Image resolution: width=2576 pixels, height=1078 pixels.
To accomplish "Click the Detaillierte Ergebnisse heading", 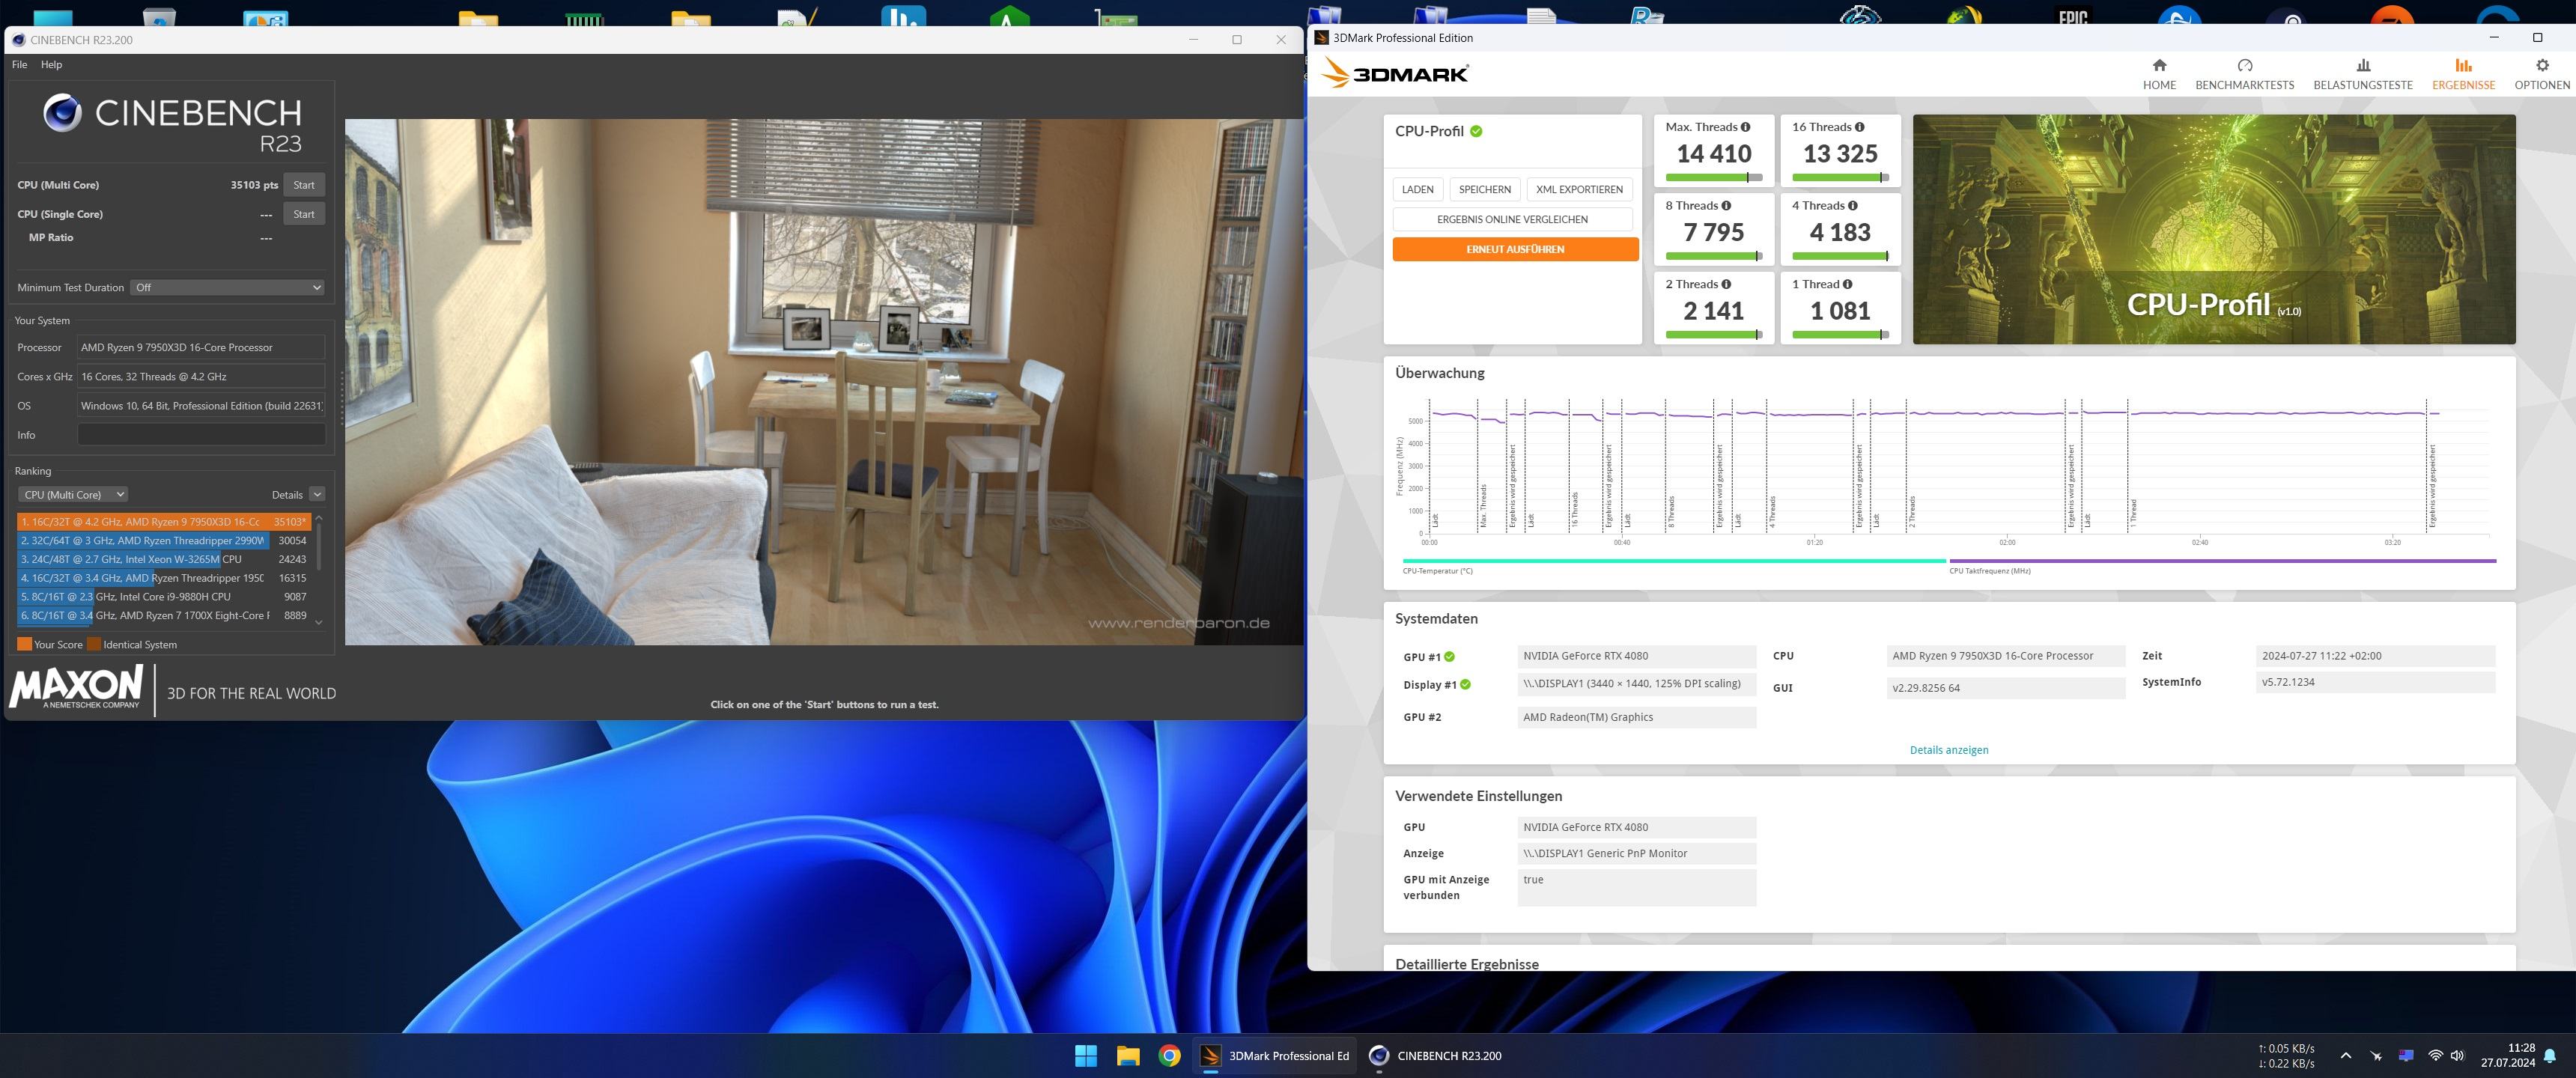I will click(1467, 964).
